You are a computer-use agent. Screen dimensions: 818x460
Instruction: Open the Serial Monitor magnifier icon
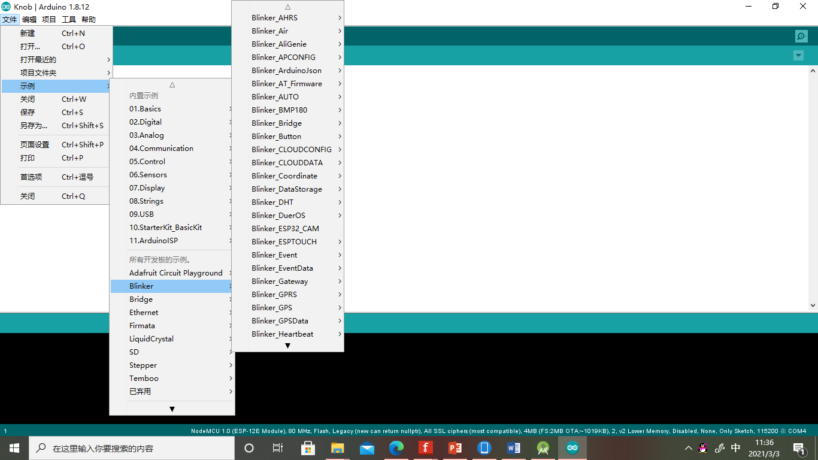801,36
